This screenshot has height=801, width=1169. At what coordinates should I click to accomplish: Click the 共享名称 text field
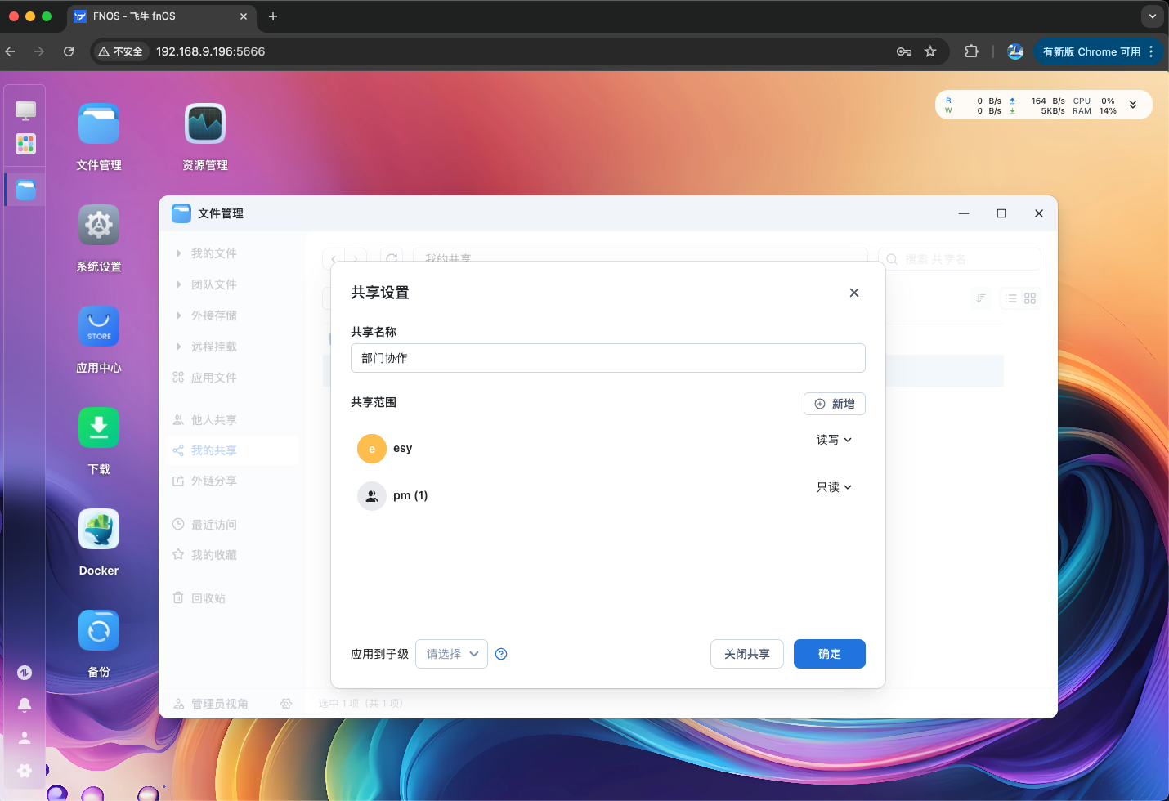click(x=607, y=358)
